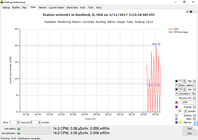Uncheck the Mean checkbox
Screen dimensions: 198x140
coord(194,119)
